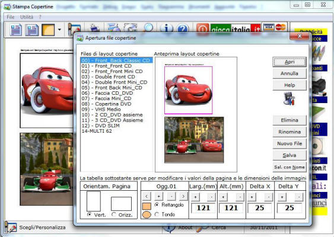Select Vert. page orientation radio
The image size is (334, 237).
[90, 214]
